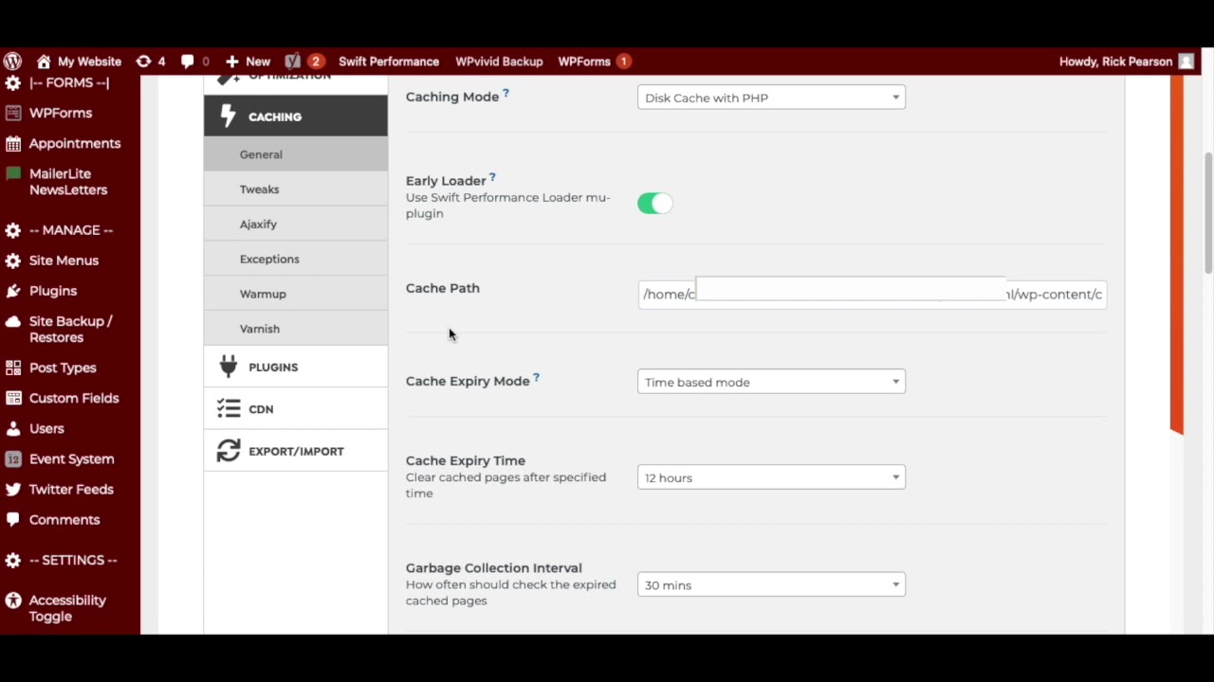
Task: Open the Caching Mode dropdown
Action: 771,98
